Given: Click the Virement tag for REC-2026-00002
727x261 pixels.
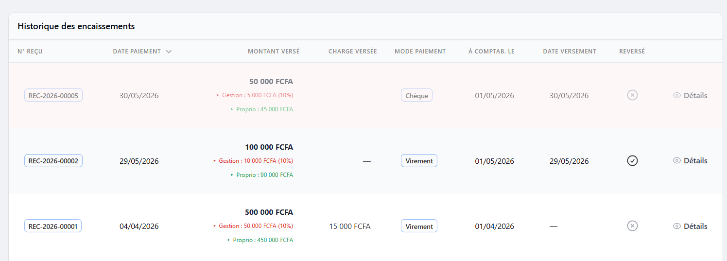Looking at the screenshot, I should click(419, 160).
